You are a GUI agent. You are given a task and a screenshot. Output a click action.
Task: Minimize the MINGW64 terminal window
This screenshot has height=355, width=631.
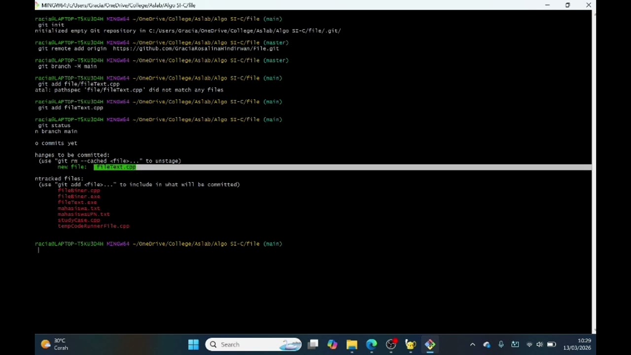pyautogui.click(x=547, y=5)
